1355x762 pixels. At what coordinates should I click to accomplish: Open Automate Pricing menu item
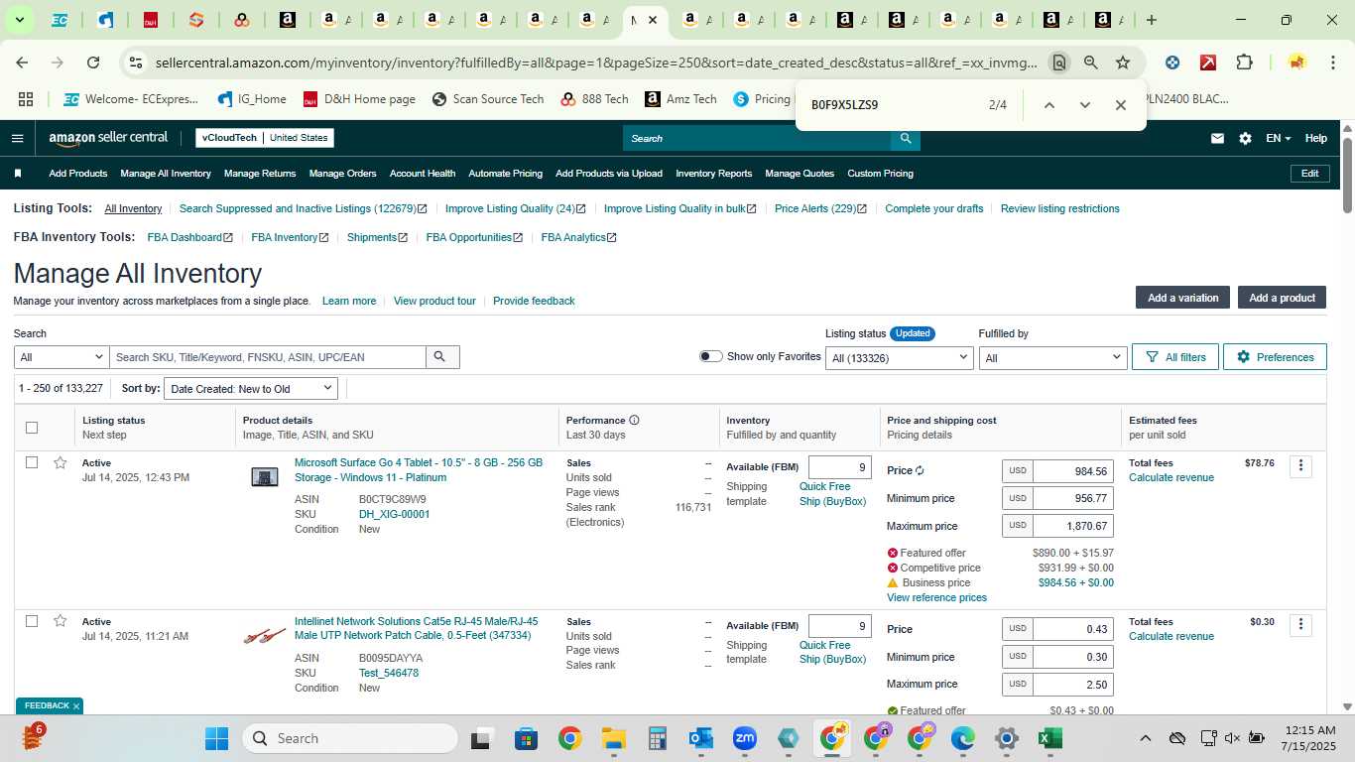tap(505, 174)
